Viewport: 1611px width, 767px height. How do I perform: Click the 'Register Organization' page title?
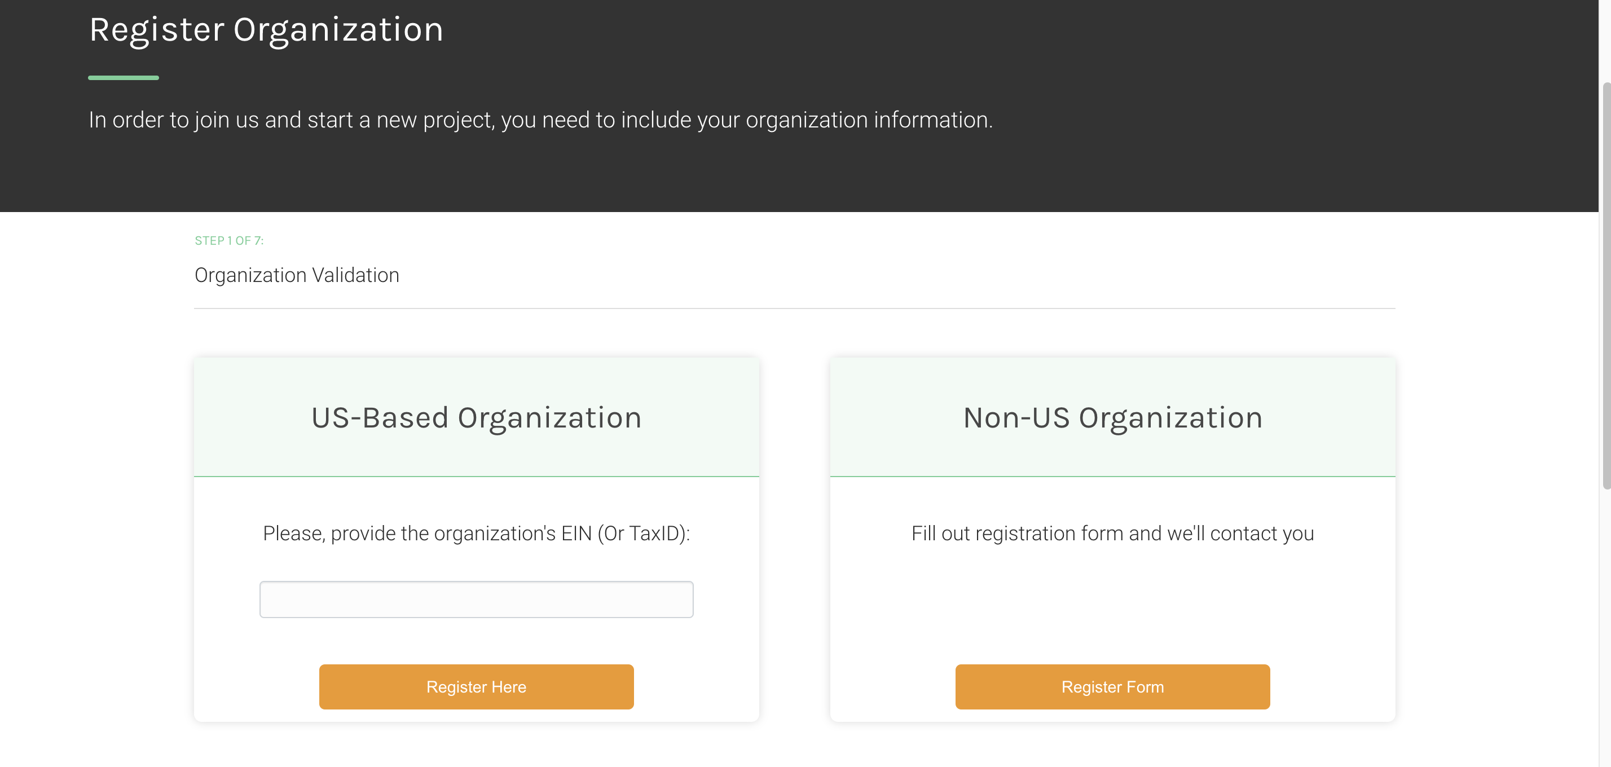[266, 29]
